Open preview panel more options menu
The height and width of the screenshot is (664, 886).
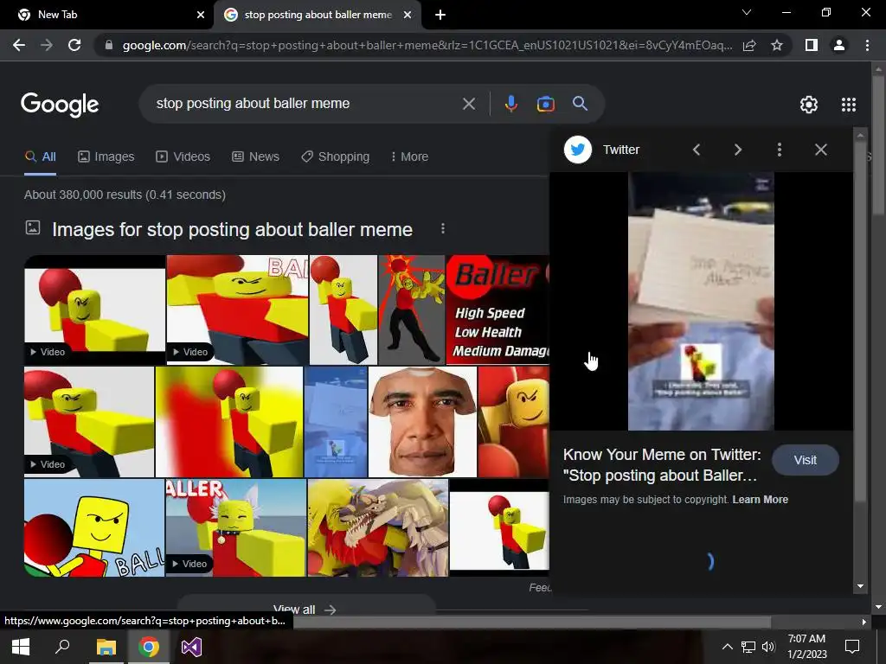coord(780,150)
